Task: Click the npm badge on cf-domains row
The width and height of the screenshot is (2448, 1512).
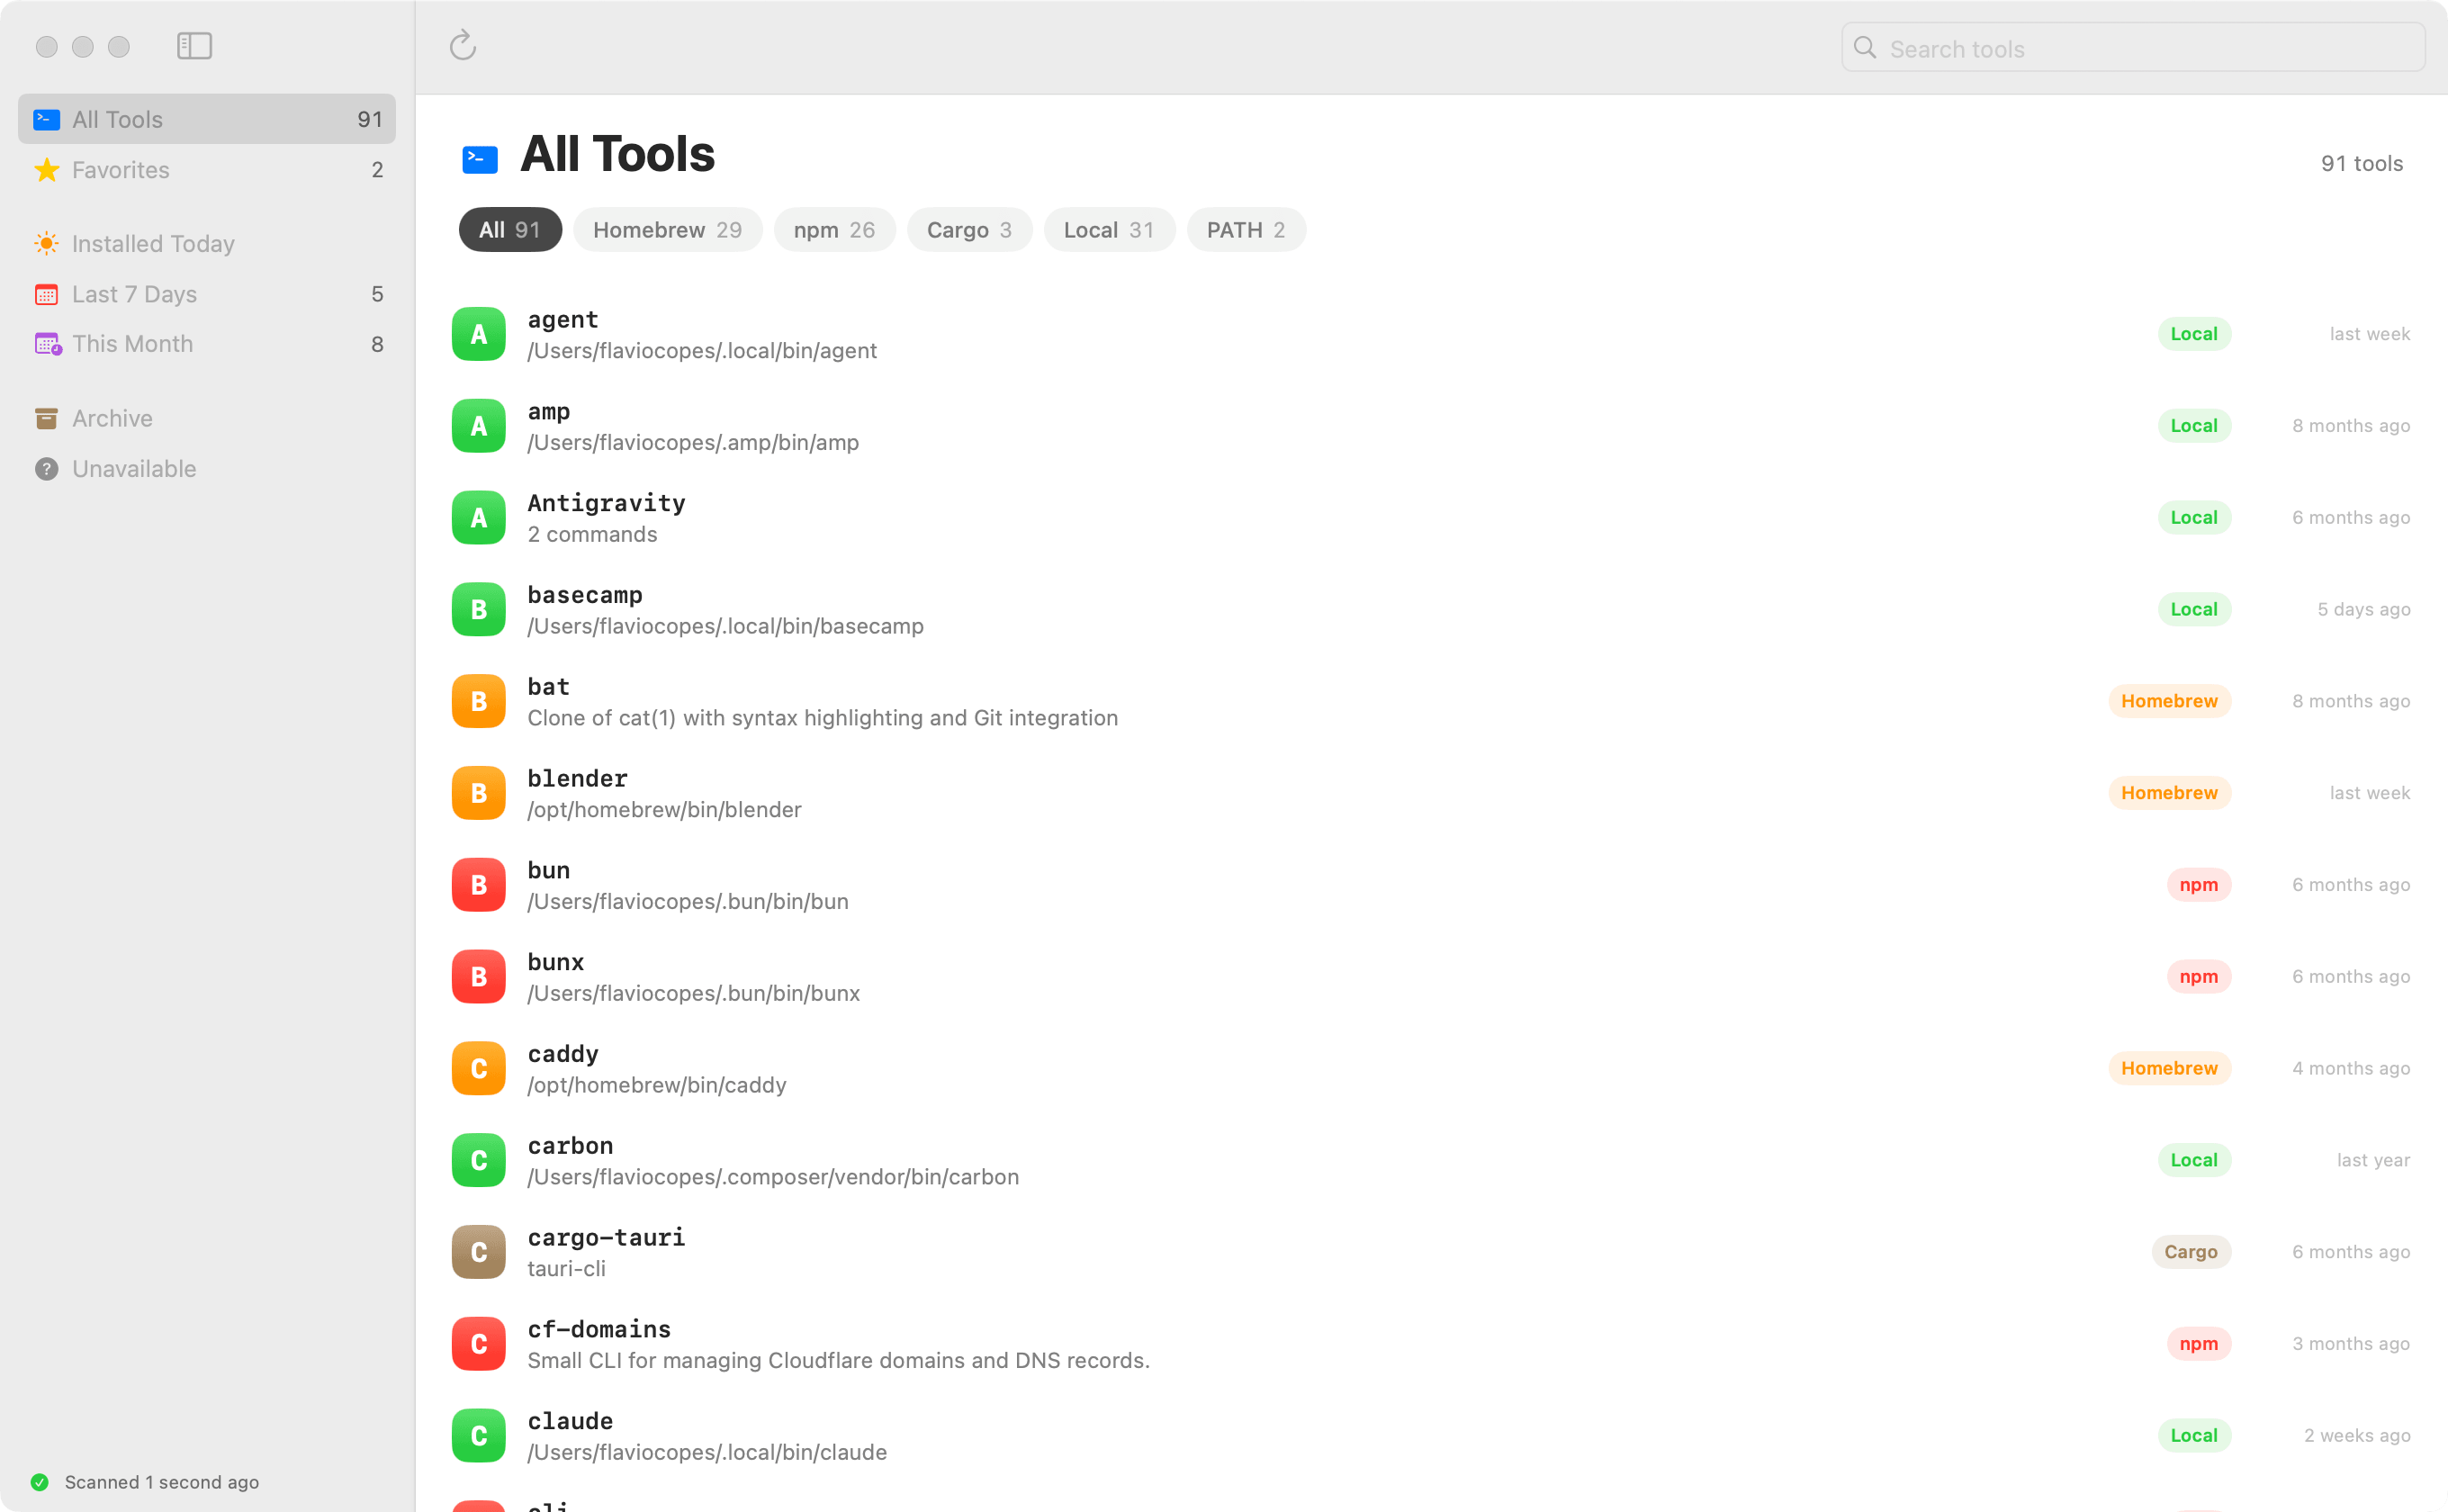Action: (2198, 1344)
